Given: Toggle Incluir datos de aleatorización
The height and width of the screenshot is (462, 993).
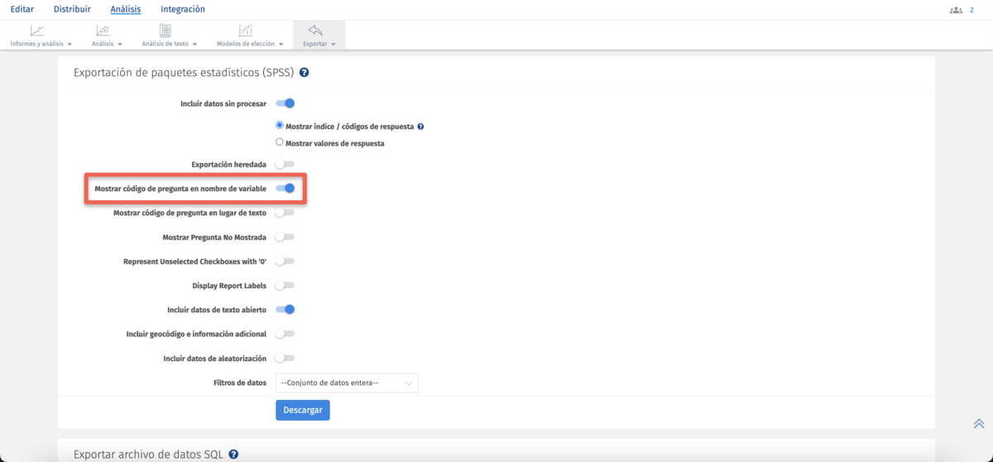Looking at the screenshot, I should [285, 359].
